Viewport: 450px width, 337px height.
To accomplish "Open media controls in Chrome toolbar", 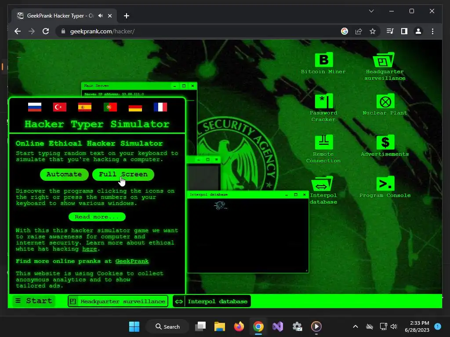I will tap(390, 31).
